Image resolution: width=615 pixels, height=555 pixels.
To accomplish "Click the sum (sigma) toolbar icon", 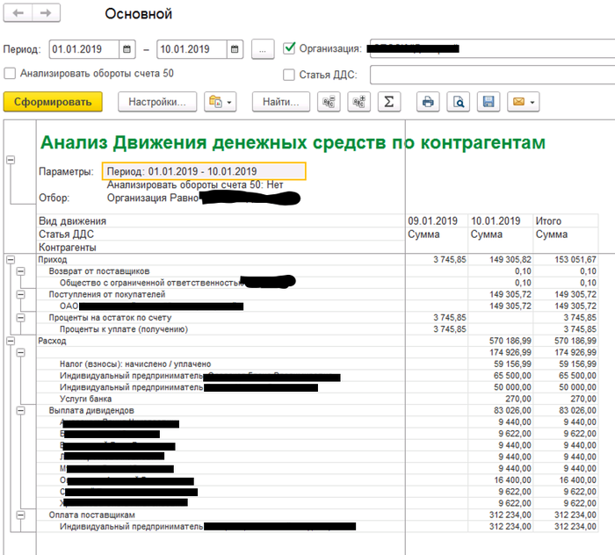I will click(x=387, y=102).
